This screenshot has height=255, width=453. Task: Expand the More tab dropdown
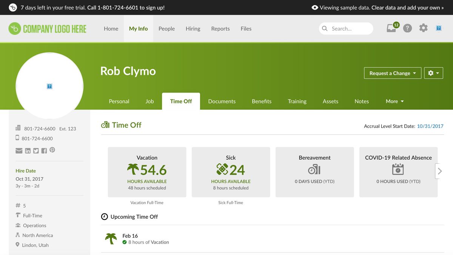pyautogui.click(x=394, y=101)
